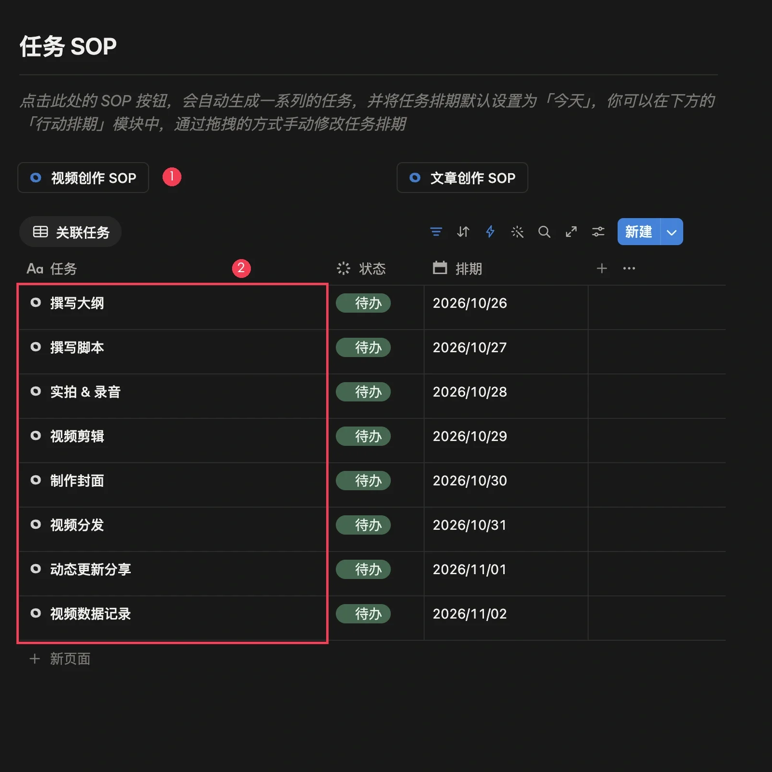Click date 2026/11/01

coord(470,569)
